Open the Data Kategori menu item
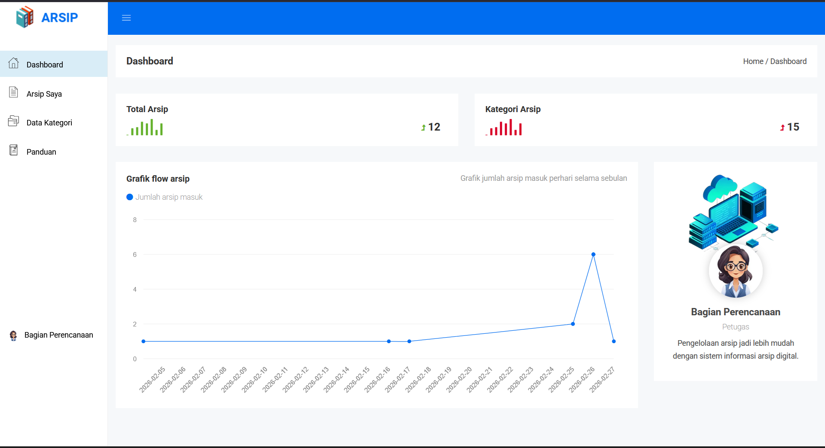The height and width of the screenshot is (448, 825). pyautogui.click(x=54, y=122)
